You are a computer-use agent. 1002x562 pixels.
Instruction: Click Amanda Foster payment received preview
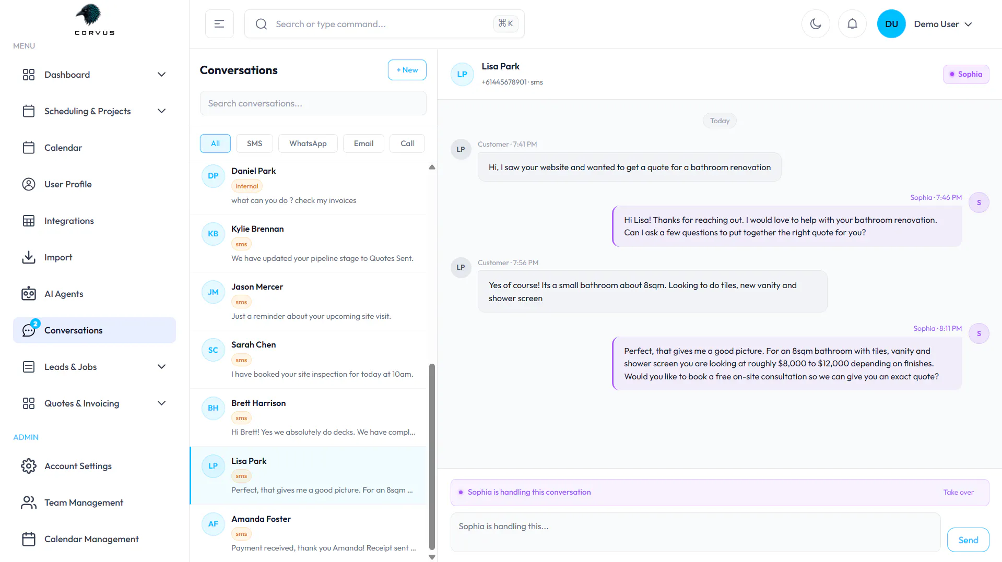click(x=324, y=548)
